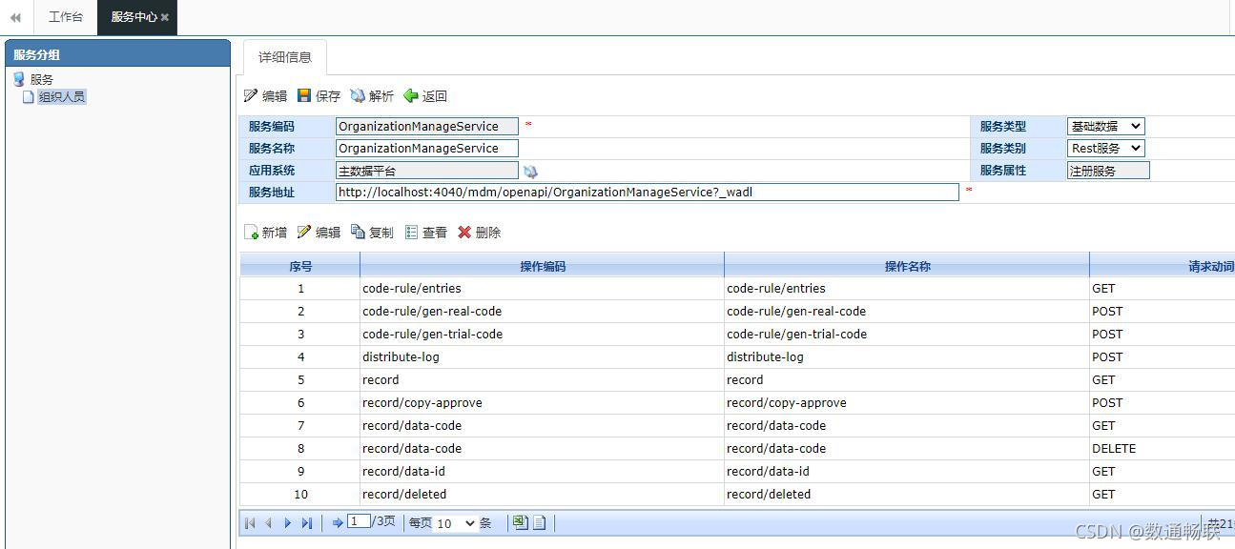Click 解析 parse button
This screenshot has width=1235, height=549.
372,95
